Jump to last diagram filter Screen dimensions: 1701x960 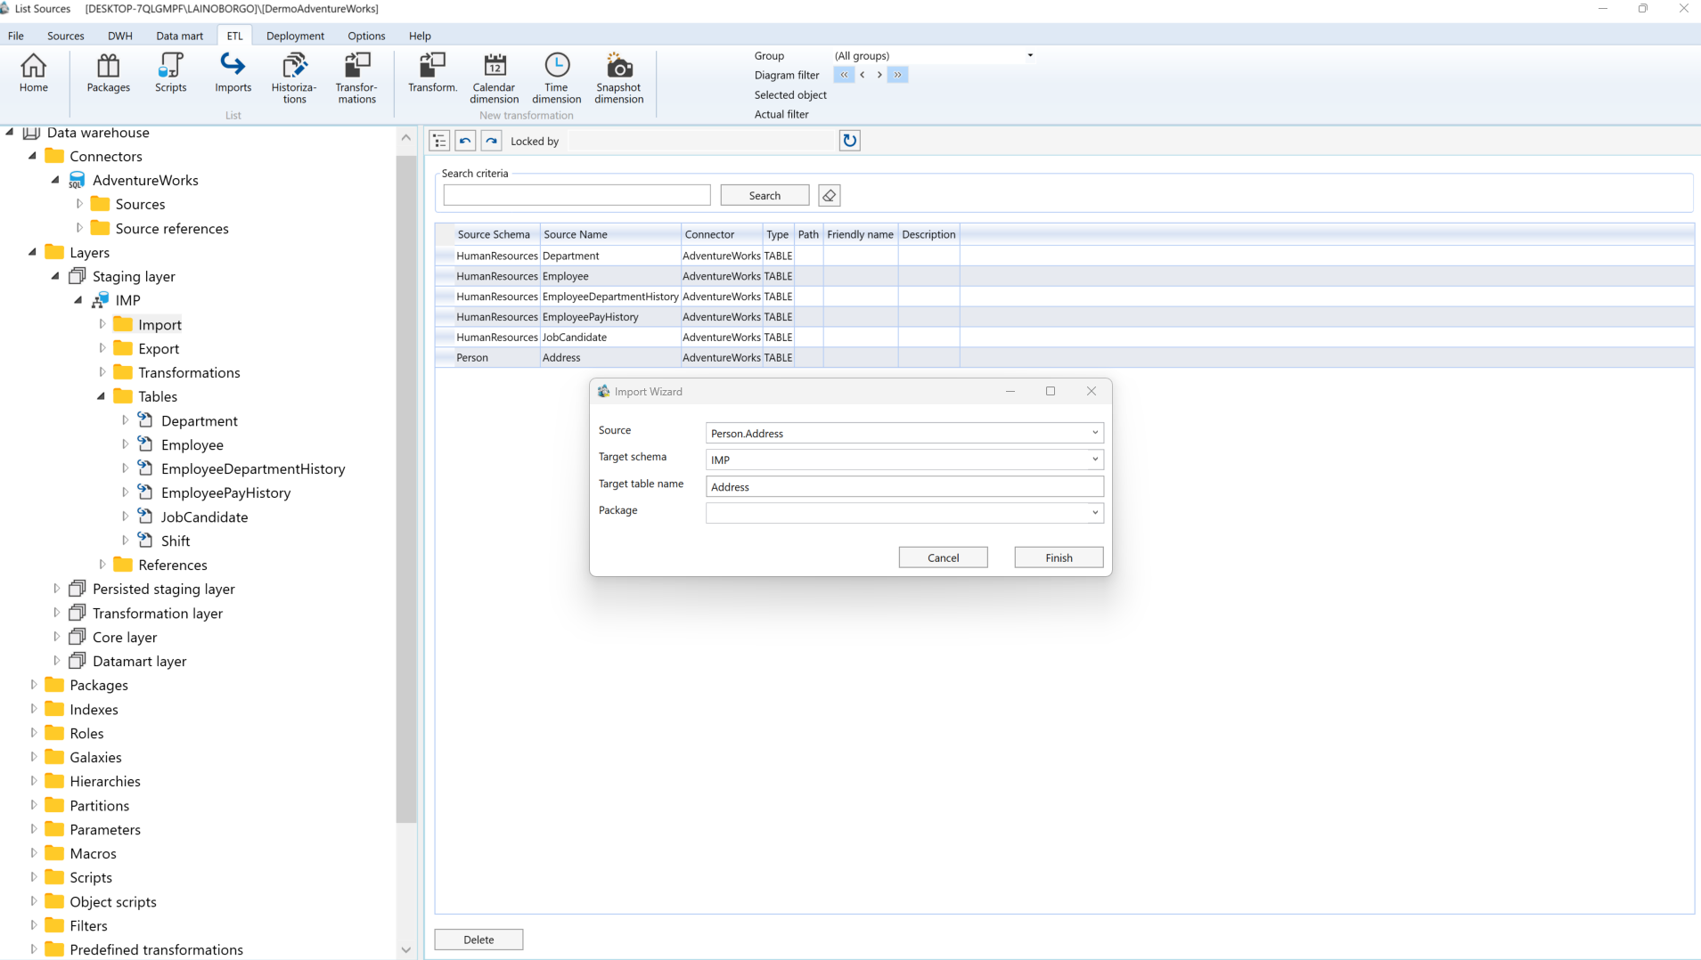pos(897,75)
